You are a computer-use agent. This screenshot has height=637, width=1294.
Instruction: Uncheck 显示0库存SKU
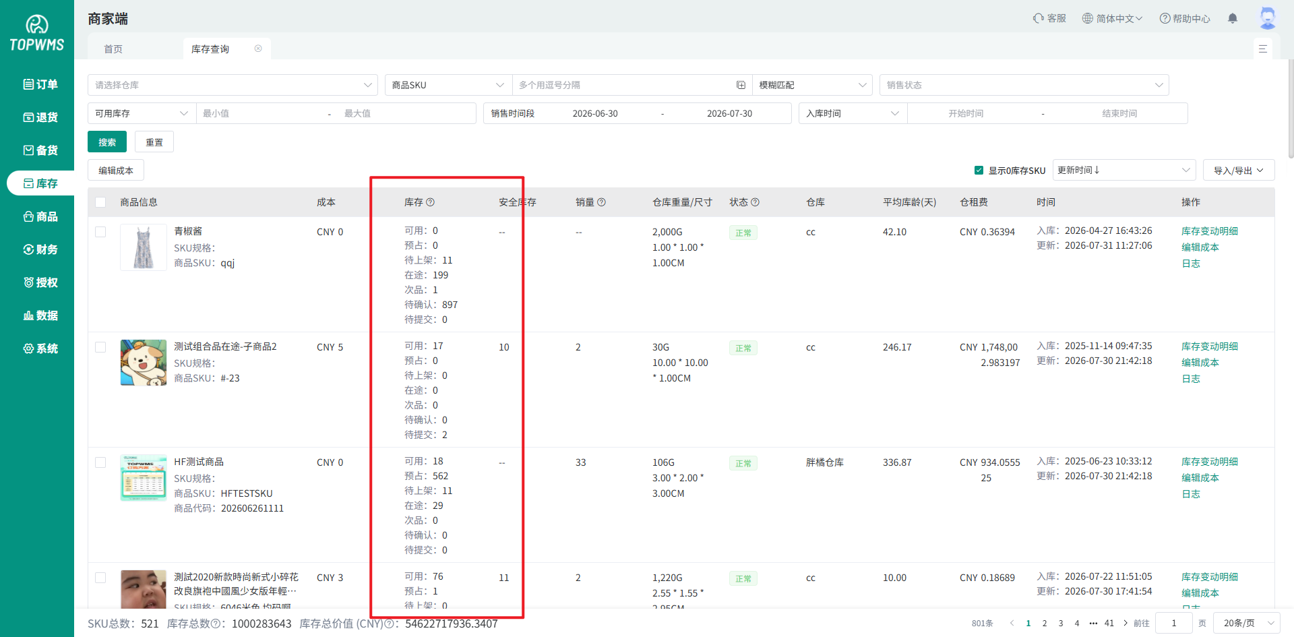pos(979,171)
